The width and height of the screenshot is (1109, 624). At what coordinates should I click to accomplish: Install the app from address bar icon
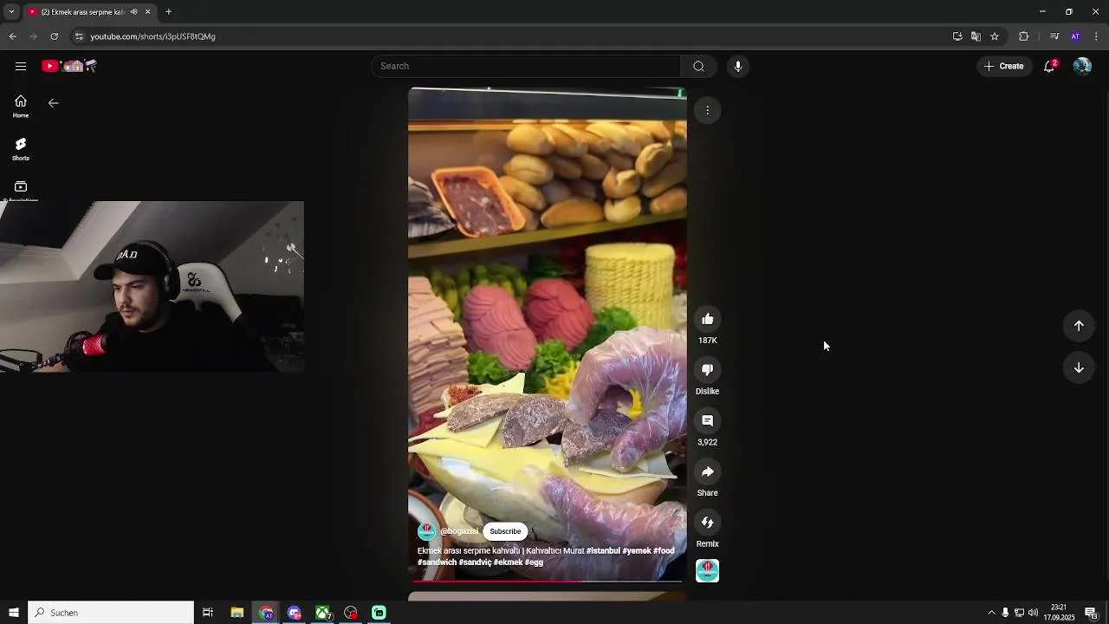pyautogui.click(x=957, y=36)
